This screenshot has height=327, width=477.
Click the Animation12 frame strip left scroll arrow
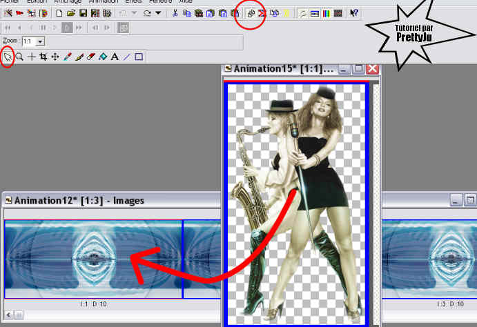[7, 315]
